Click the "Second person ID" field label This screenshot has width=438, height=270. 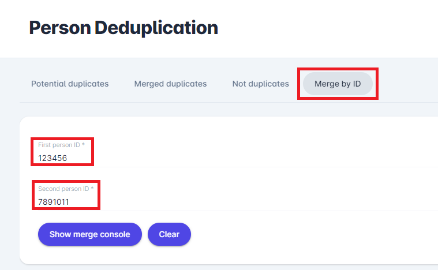62,189
